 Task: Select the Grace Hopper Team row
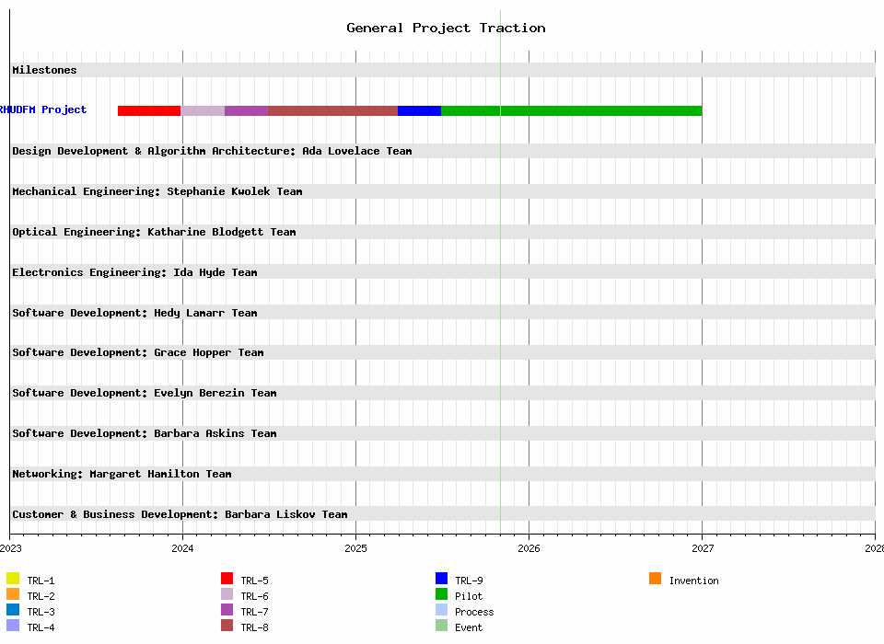click(138, 352)
